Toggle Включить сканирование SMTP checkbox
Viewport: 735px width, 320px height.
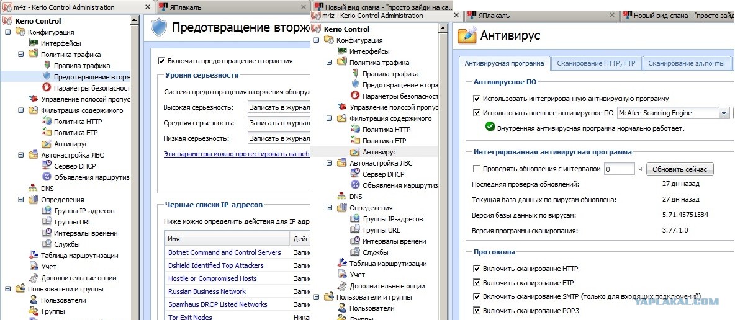[477, 296]
